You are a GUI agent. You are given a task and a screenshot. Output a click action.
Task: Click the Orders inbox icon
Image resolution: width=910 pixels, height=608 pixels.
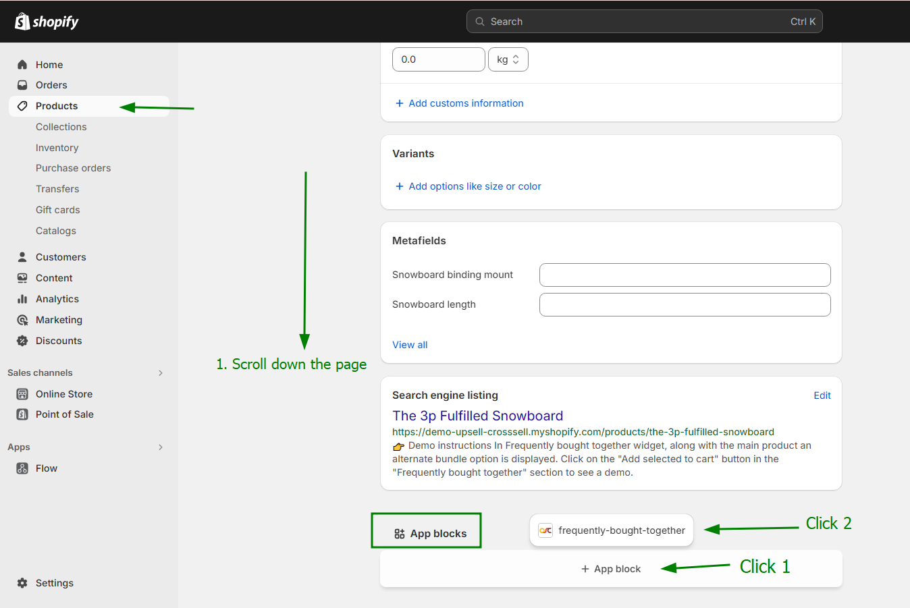pyautogui.click(x=22, y=85)
